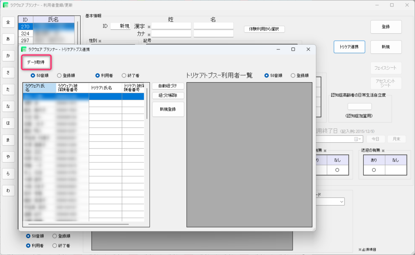Click ラクウェア:被保険者番号 column header
This screenshot has width=415, height=255.
click(x=73, y=88)
